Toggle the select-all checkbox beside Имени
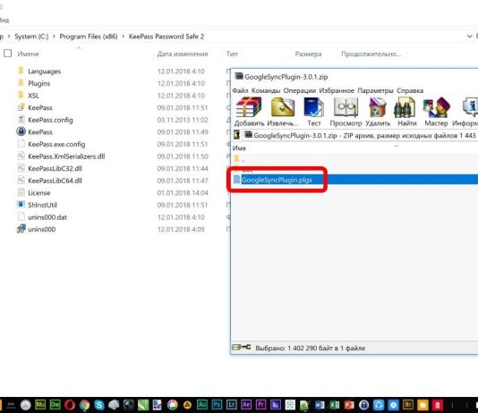478x413 pixels. (x=8, y=54)
